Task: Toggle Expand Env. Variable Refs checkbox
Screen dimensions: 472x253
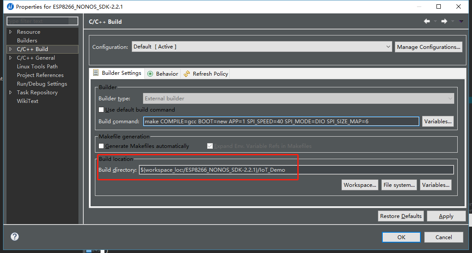Action: pyautogui.click(x=210, y=146)
